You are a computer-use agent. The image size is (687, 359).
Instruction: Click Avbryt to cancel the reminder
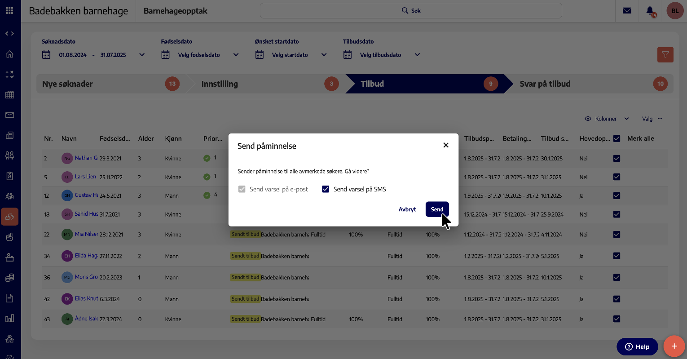(x=407, y=209)
